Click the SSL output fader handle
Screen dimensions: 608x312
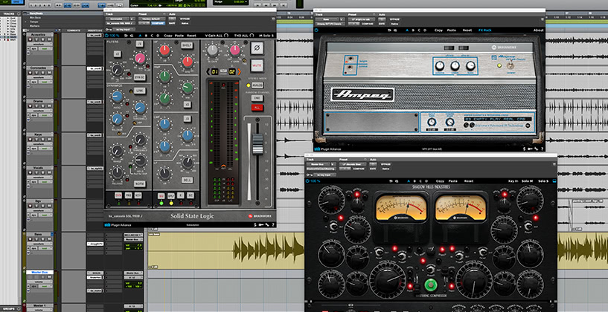(x=257, y=143)
